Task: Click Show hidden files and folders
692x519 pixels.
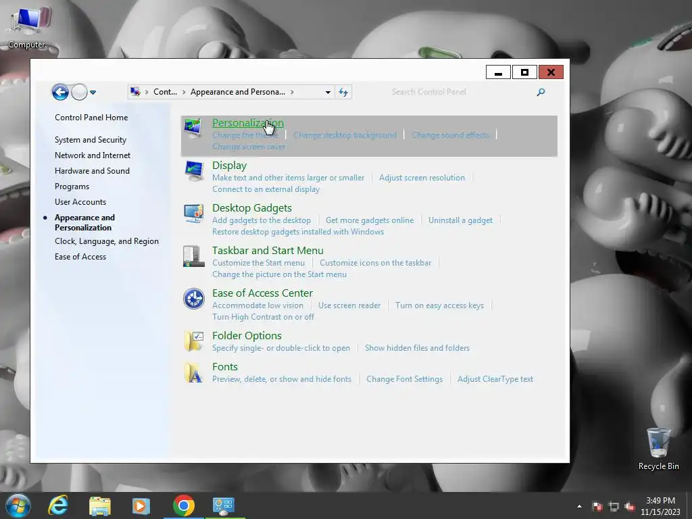Action: click(417, 348)
